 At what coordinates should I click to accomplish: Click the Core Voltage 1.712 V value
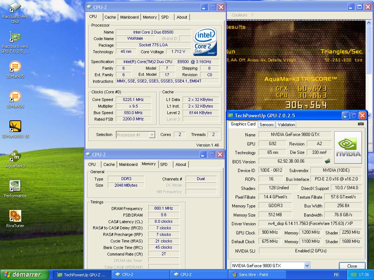tap(178, 52)
